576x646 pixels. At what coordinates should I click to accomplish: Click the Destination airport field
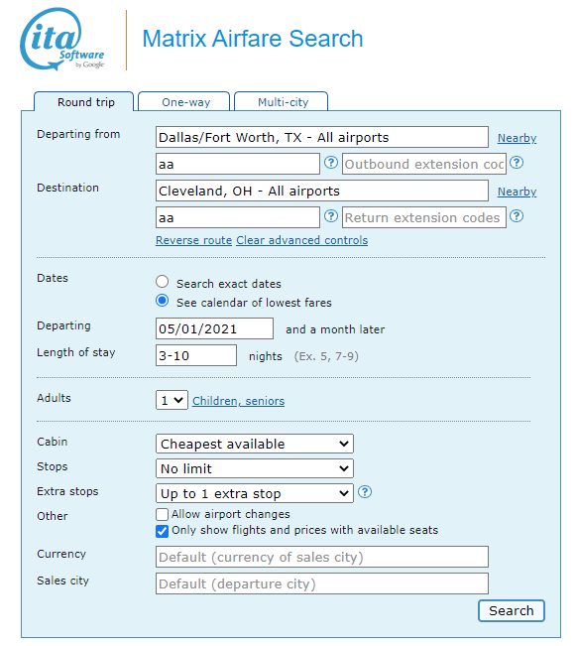click(322, 191)
